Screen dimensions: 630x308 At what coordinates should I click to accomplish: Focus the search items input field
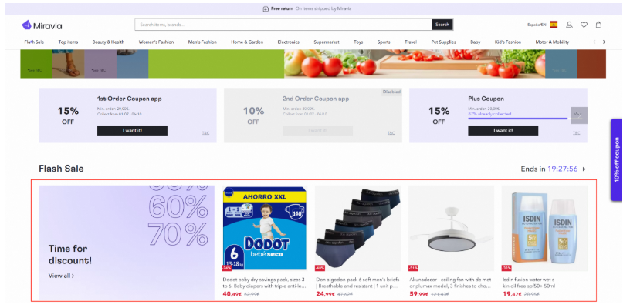coord(283,25)
